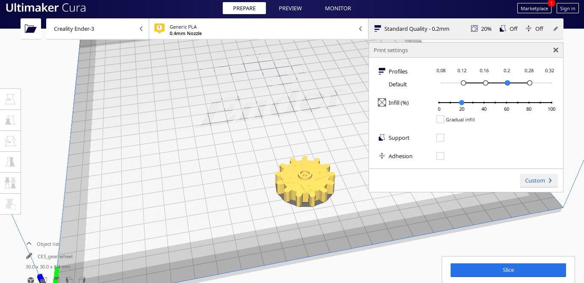
Task: Select the Per Model Settings tool
Action: click(10, 183)
